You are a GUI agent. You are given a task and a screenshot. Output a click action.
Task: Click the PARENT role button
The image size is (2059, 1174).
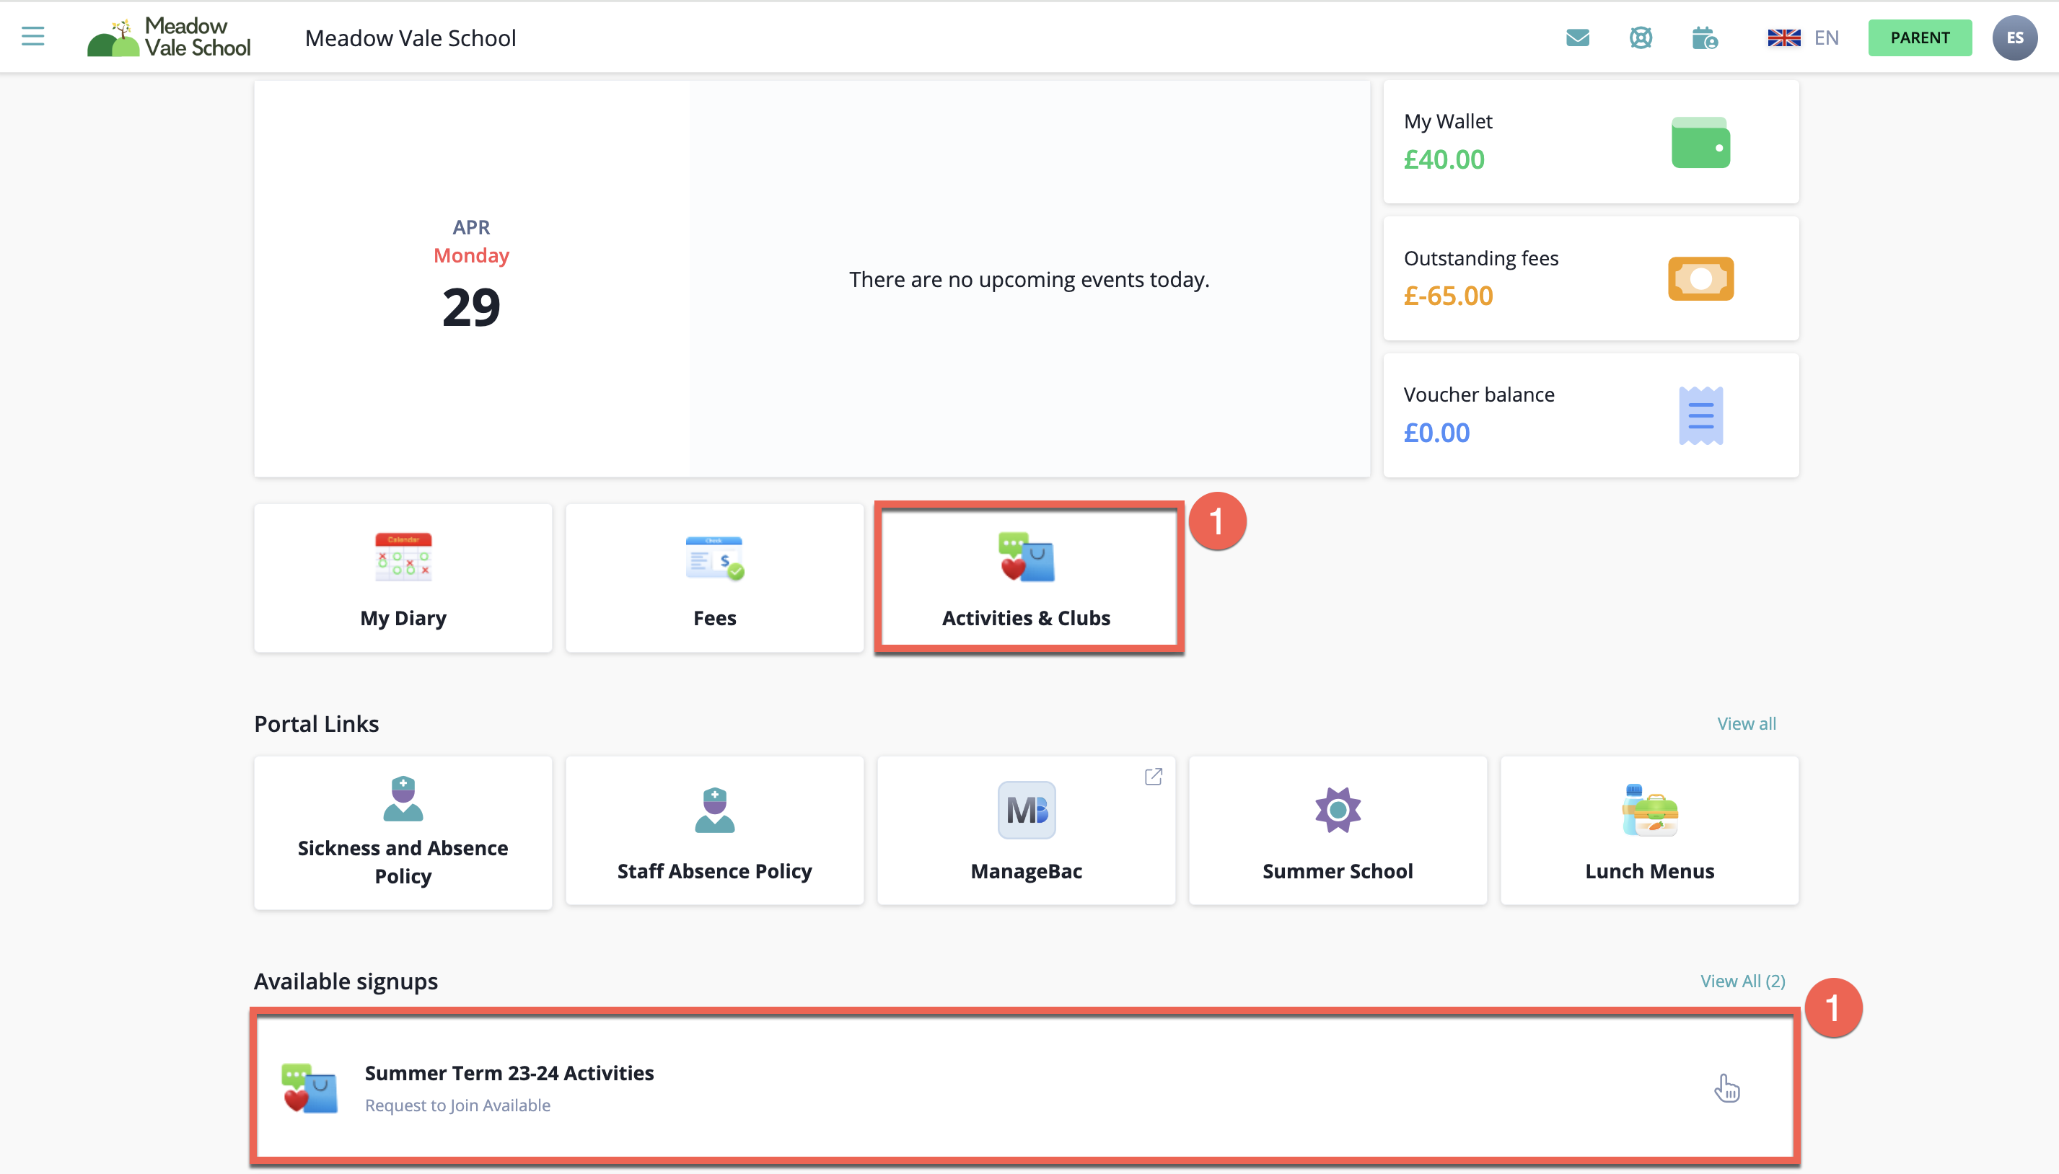point(1918,38)
